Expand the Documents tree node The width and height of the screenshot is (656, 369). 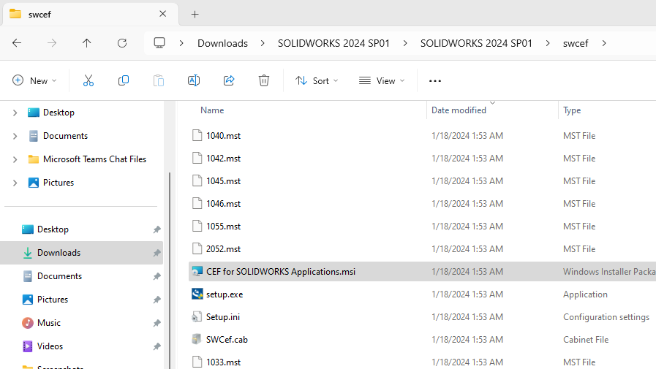pos(15,136)
